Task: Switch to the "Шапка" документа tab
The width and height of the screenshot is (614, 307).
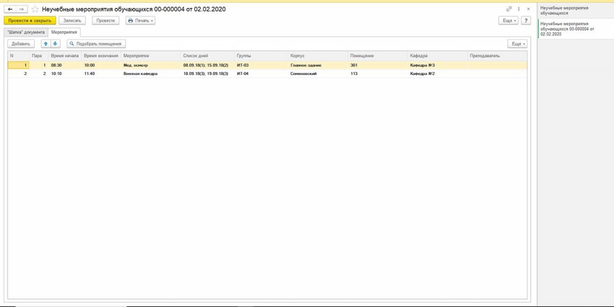Action: [26, 32]
